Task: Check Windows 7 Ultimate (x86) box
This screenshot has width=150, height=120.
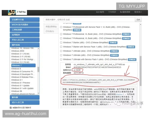Action: tap(61, 55)
